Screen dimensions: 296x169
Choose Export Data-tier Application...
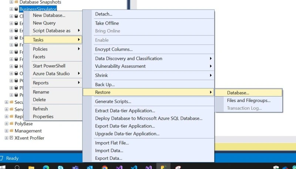click(x=148, y=126)
